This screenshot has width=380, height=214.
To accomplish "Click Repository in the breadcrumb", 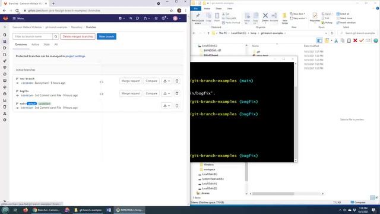I will click(x=77, y=27).
